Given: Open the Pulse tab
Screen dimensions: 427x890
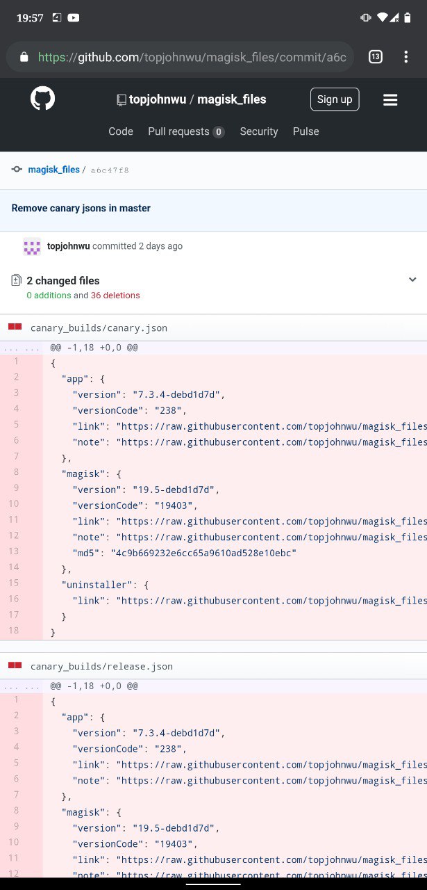Looking at the screenshot, I should pyautogui.click(x=306, y=131).
